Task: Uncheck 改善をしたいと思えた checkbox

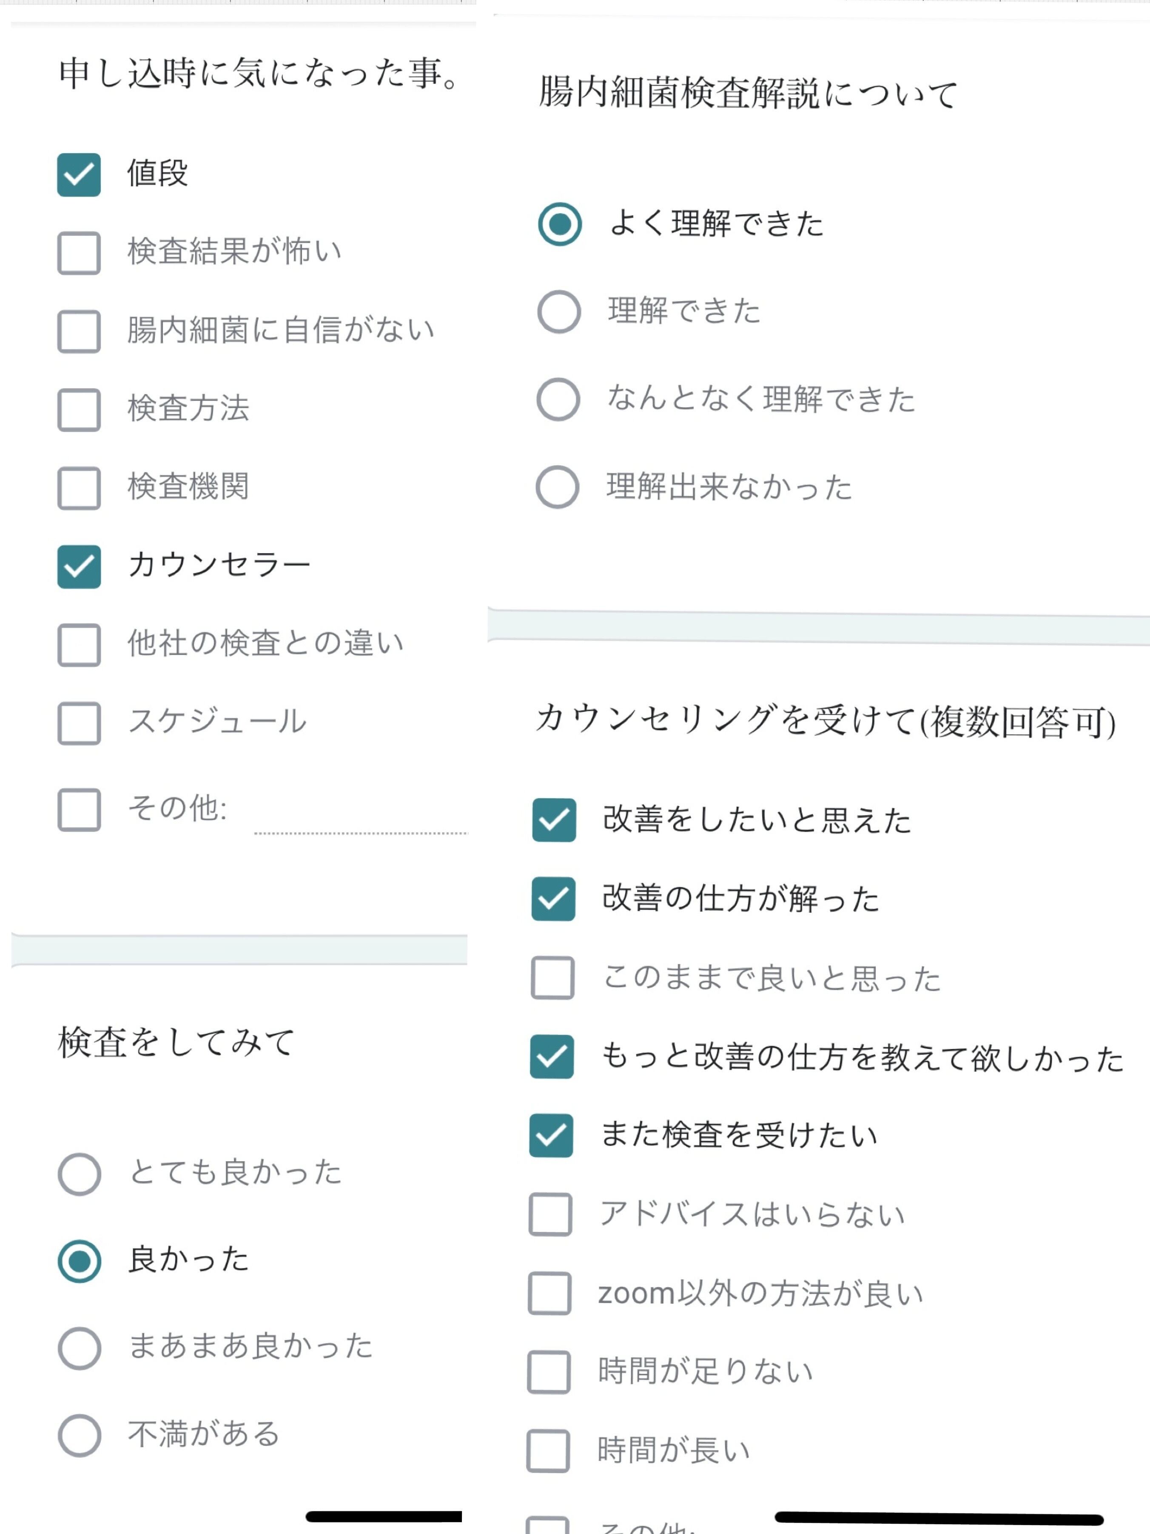Action: click(554, 820)
